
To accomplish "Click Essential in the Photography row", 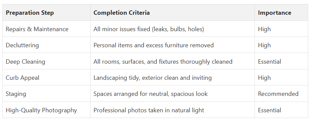I will (270, 110).
